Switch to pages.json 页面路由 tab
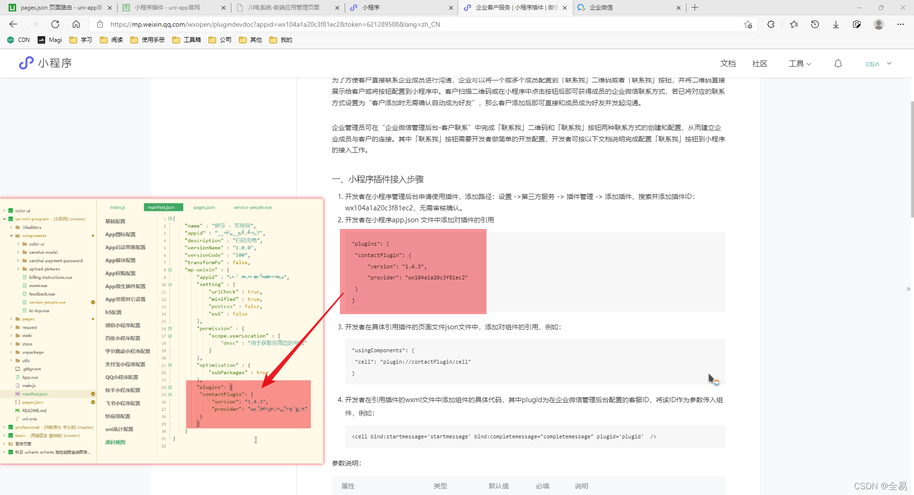Screen dimensions: 914x495 coord(58,8)
